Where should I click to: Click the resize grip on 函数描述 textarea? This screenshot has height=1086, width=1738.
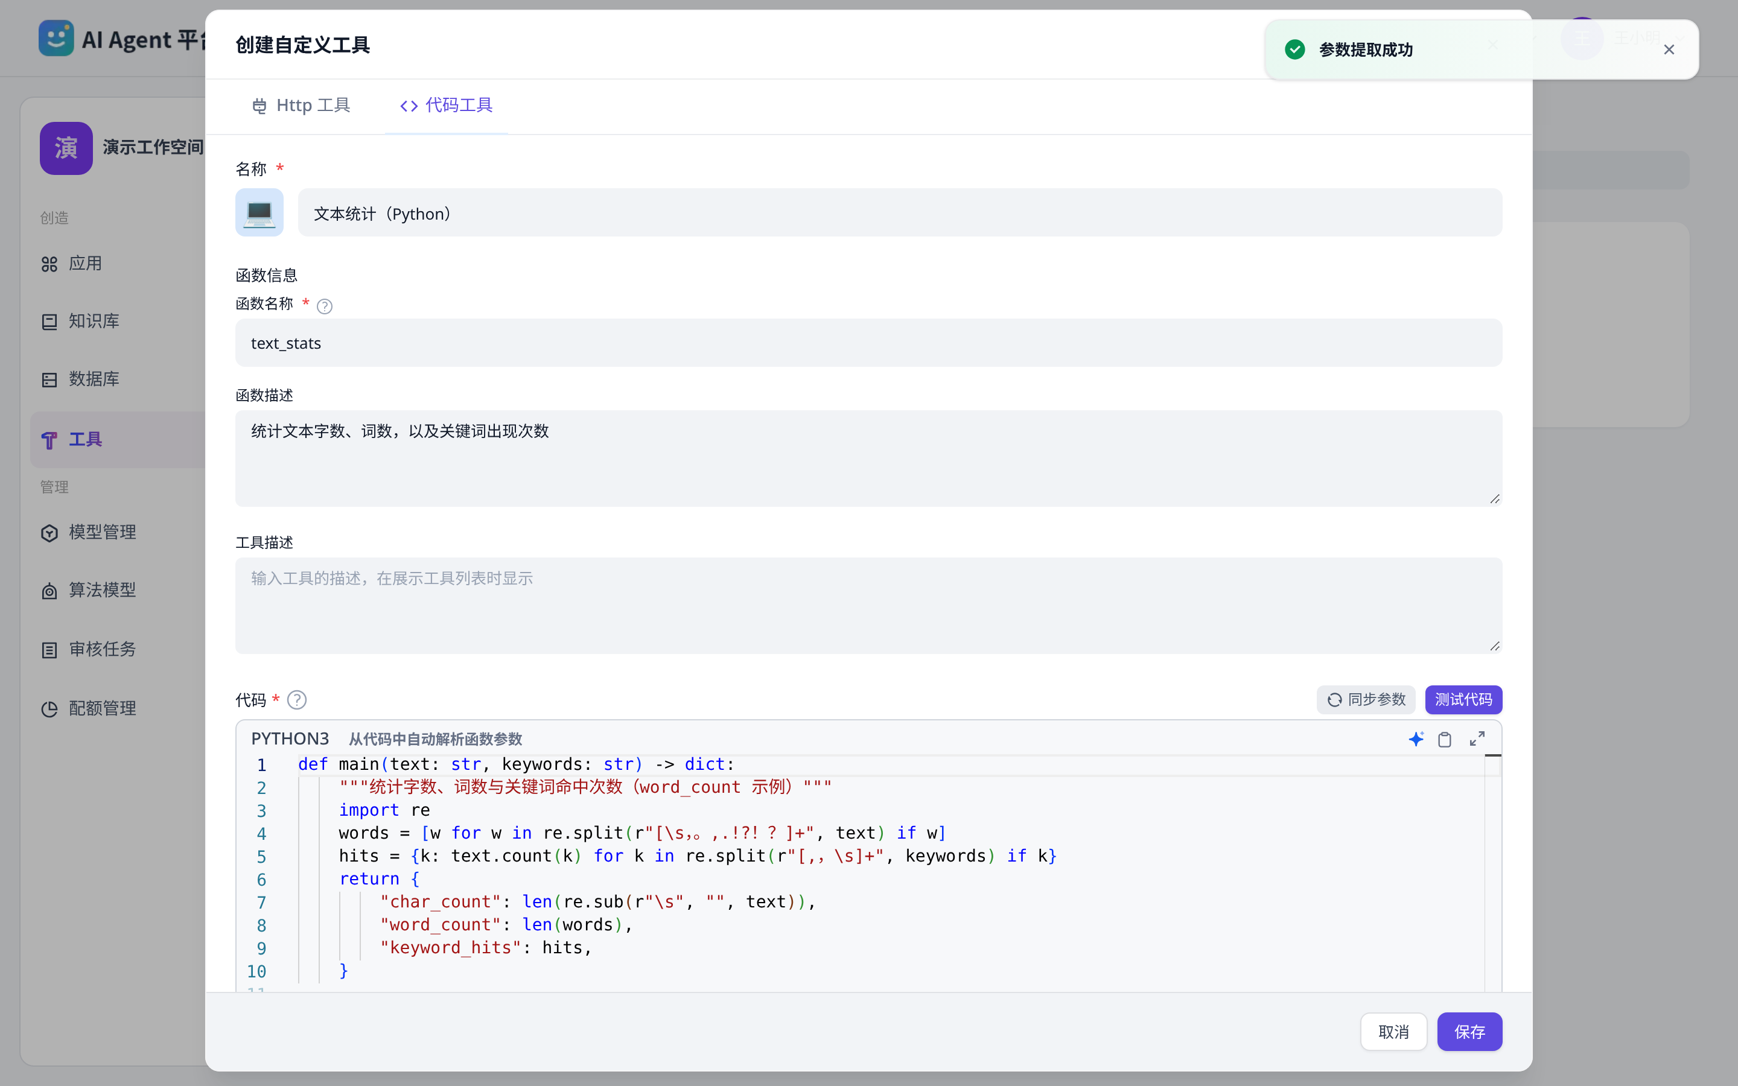(x=1495, y=499)
